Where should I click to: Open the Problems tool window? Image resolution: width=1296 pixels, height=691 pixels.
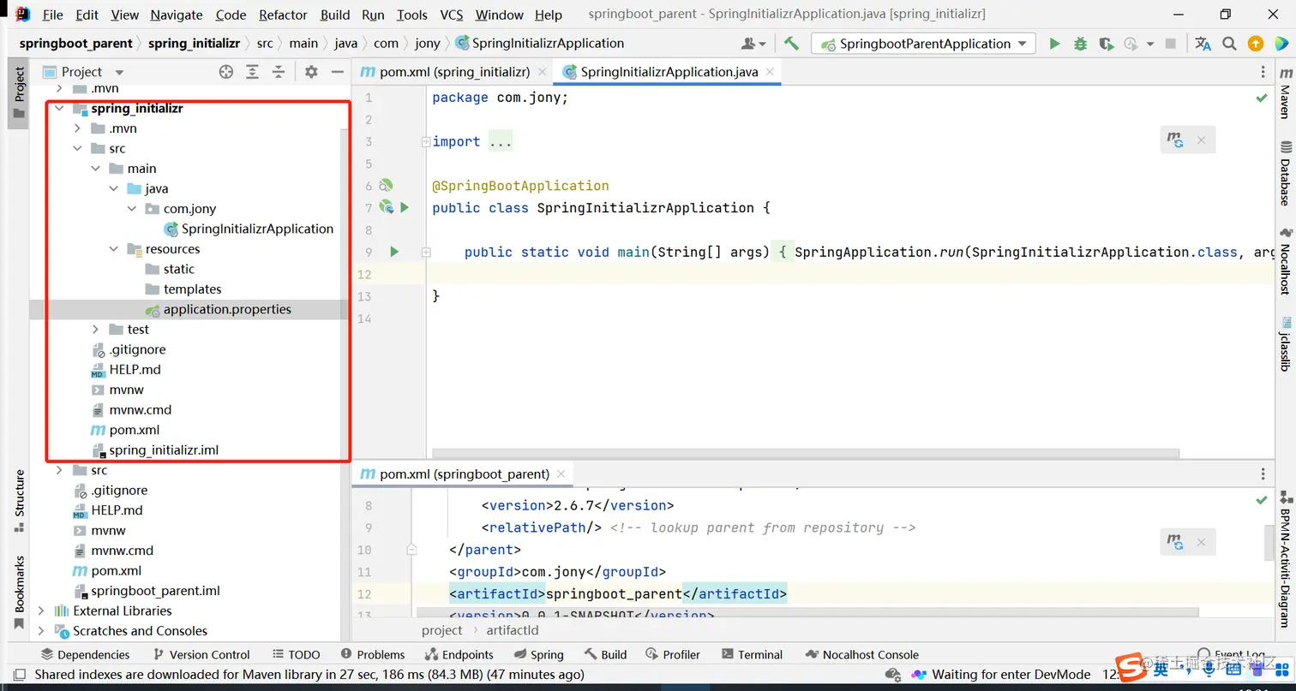(x=371, y=654)
